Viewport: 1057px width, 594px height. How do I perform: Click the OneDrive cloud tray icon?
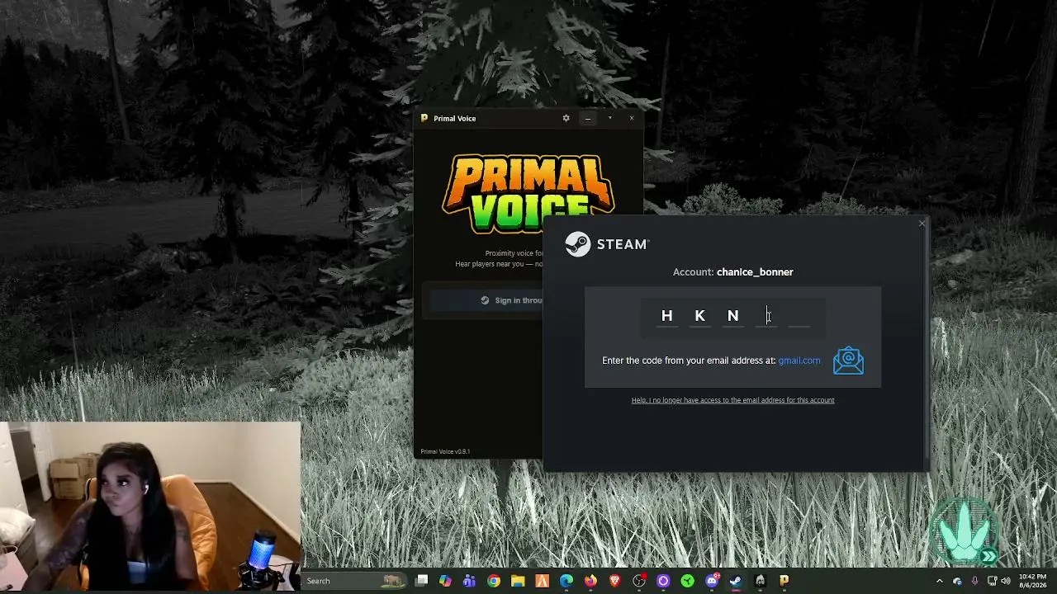(957, 581)
